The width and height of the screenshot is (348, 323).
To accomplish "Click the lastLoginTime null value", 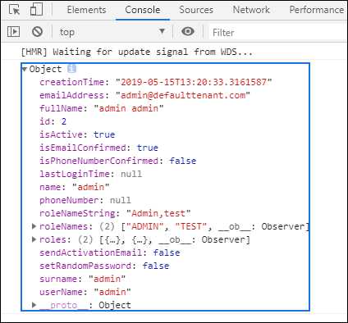I will pyautogui.click(x=131, y=174).
